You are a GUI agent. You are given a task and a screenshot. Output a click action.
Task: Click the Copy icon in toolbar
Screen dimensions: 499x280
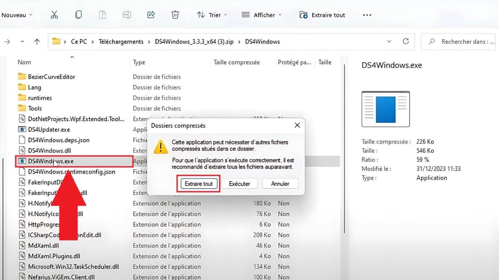coord(78,15)
